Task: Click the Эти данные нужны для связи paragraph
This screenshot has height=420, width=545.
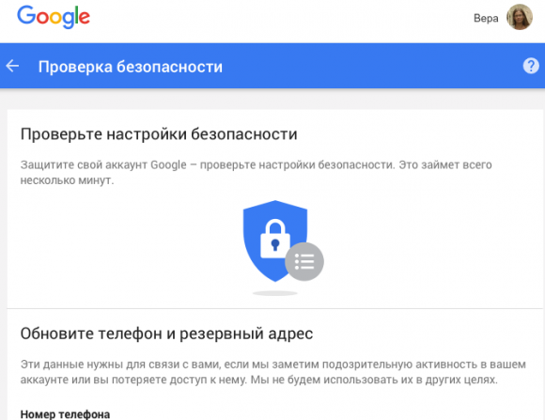Action: point(272,372)
